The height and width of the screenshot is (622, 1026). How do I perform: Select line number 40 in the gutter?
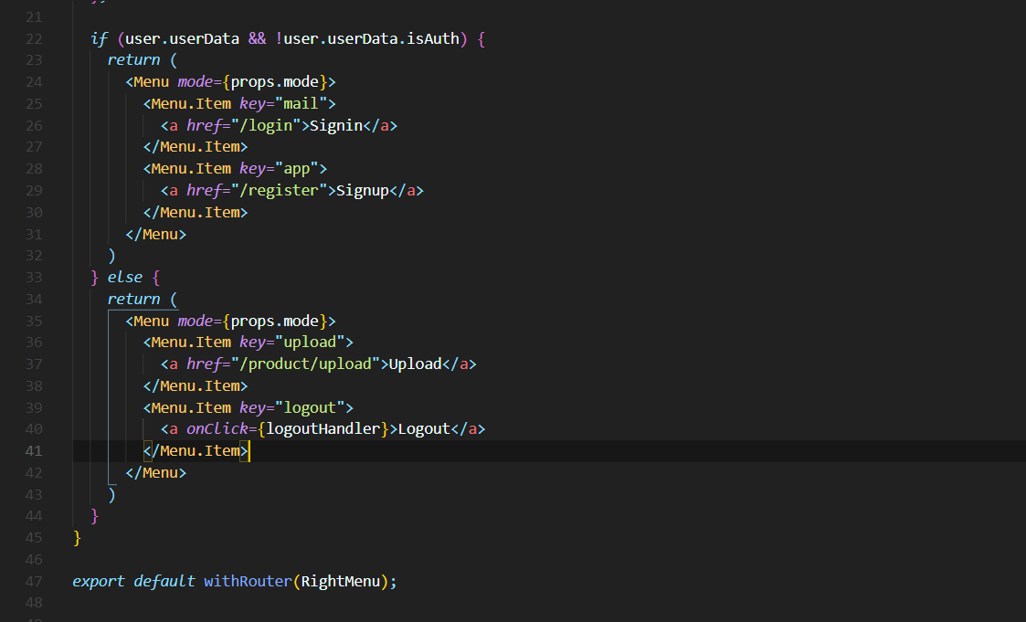click(34, 429)
